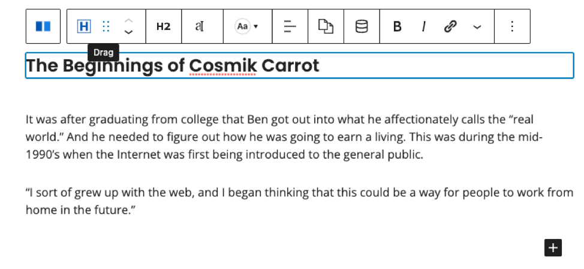Open the block options three-dot menu
584x269 pixels.
512,26
